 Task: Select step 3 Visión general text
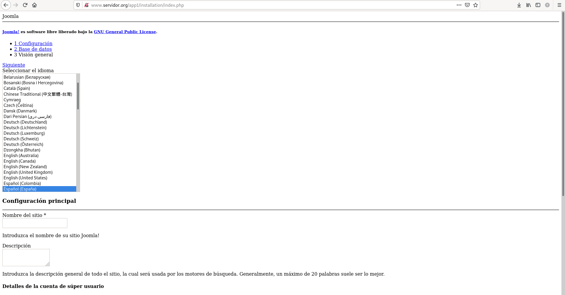pyautogui.click(x=34, y=55)
